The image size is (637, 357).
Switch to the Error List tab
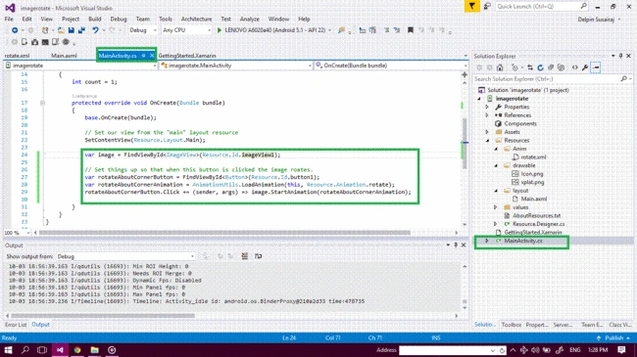coord(16,325)
